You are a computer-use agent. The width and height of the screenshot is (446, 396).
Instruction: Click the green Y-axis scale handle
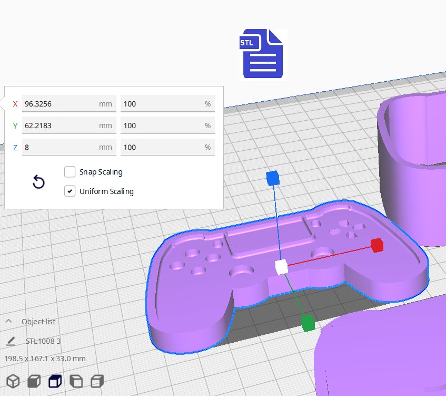(308, 322)
